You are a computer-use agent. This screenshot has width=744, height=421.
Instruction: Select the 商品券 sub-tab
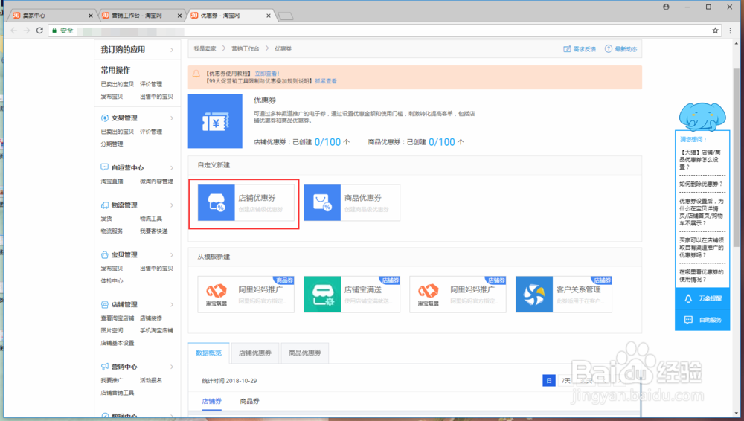pos(249,401)
